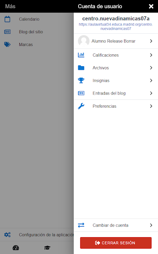Click the Marcas tags icon

[x=7, y=44]
